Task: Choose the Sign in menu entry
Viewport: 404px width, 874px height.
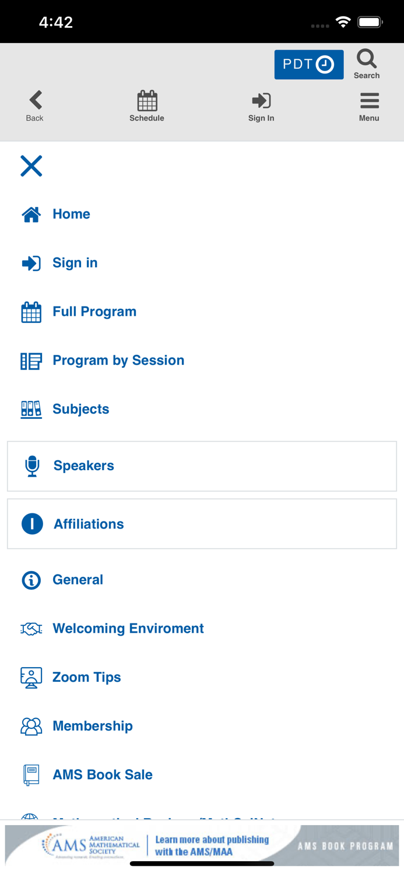Action: point(75,263)
